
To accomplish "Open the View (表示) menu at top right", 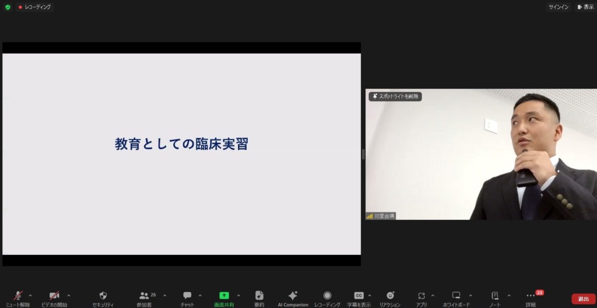I will click(585, 7).
